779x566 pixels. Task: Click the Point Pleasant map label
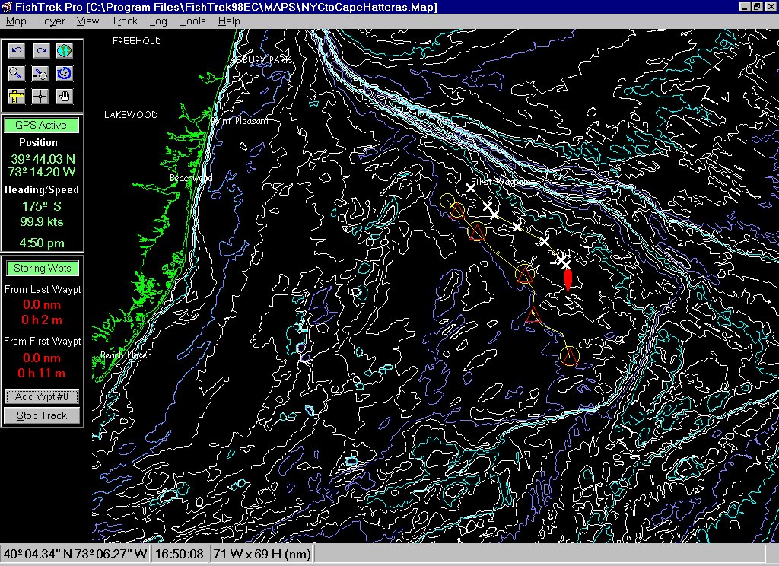tap(240, 121)
